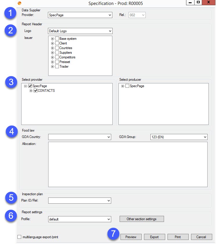Select the Competitors tree label
216x244 pixels.
[x=67, y=57]
